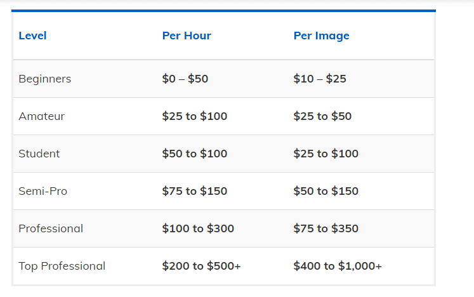This screenshot has height=297, width=474.
Task: Click the $75 to $150 hourly rate
Action: [x=194, y=191]
